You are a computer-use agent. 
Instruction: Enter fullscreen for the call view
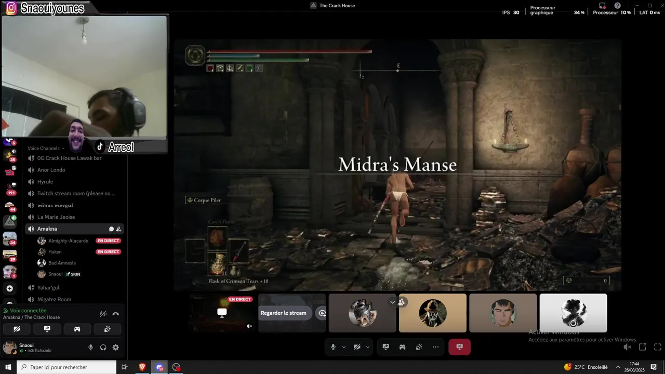(658, 347)
